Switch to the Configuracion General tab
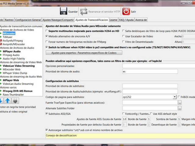The image size is (195, 146). pos(28,20)
